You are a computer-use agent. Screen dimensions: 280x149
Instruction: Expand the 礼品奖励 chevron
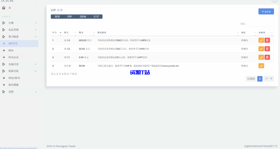point(36,30)
